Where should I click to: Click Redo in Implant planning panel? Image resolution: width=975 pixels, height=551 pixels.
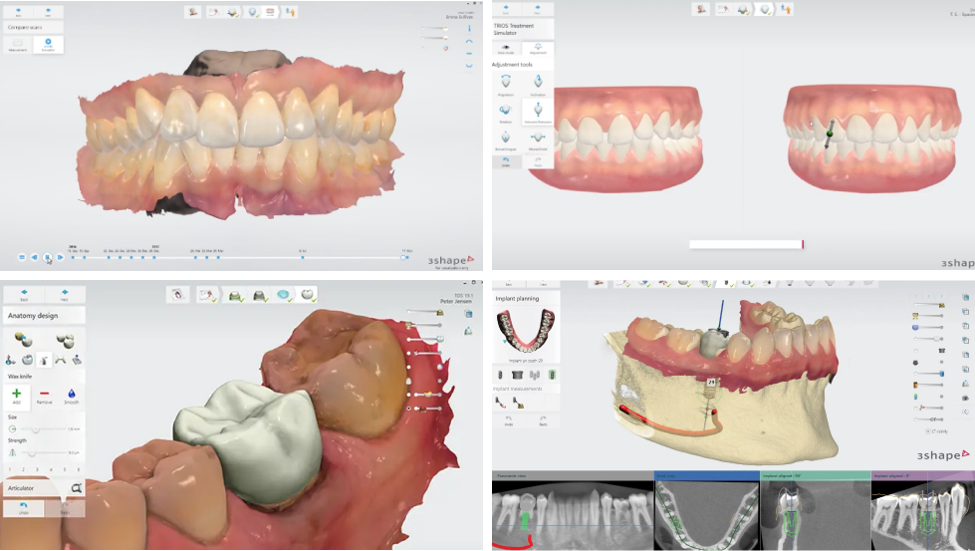pyautogui.click(x=543, y=420)
